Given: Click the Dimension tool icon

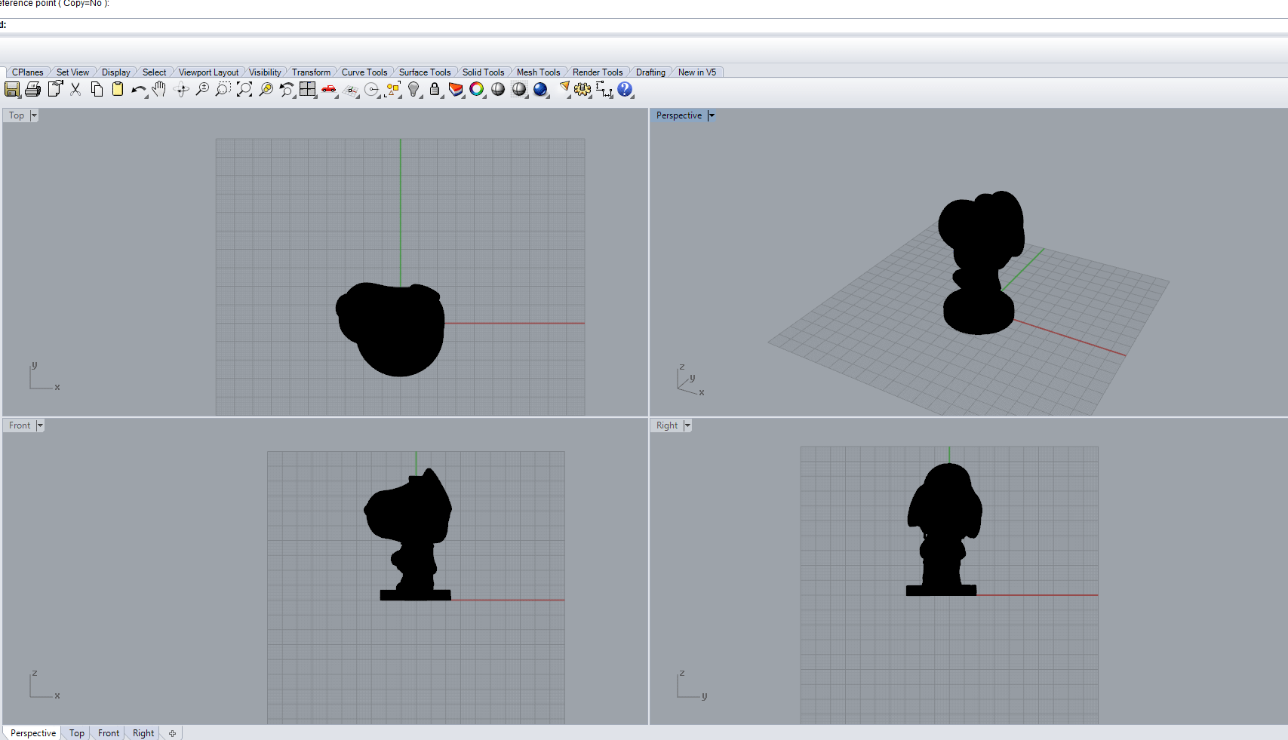Looking at the screenshot, I should click(x=604, y=89).
